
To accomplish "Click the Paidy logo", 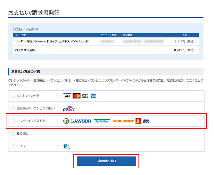I will tap(69, 109).
